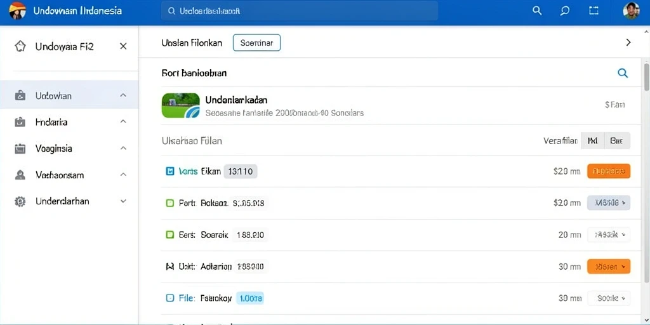650x325 pixels.
Task: Click the person icon next to Vachaonsam
Action: [x=20, y=175]
